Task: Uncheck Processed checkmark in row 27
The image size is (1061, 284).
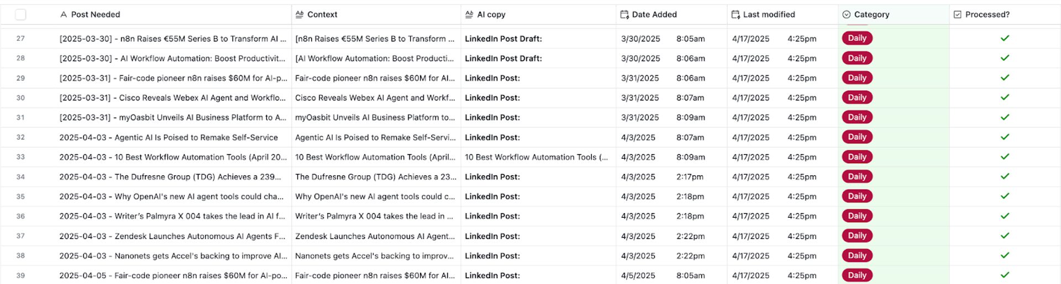Action: pyautogui.click(x=1005, y=38)
